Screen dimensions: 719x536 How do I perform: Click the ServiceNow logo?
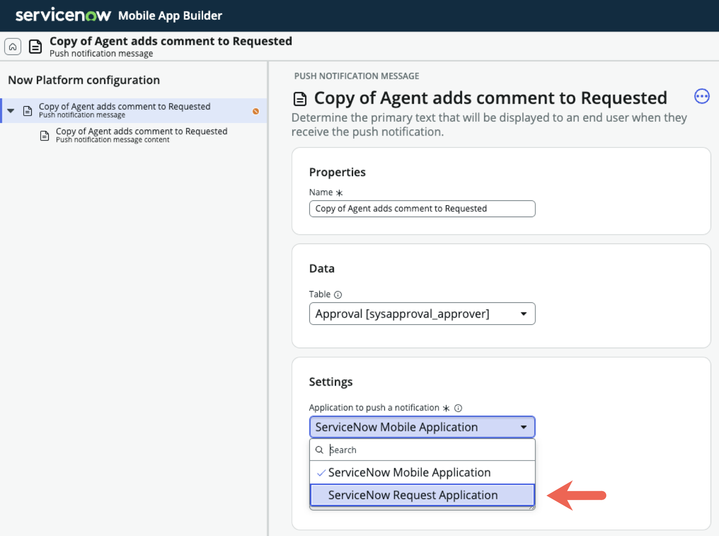click(63, 15)
